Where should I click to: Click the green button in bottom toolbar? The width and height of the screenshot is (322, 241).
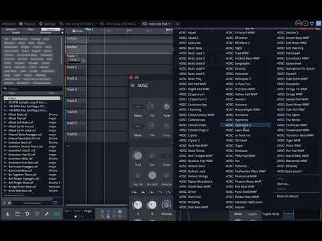coord(56,214)
